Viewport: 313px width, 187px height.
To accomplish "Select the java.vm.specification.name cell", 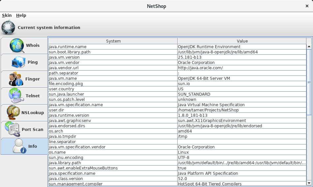I will click(x=113, y=105).
